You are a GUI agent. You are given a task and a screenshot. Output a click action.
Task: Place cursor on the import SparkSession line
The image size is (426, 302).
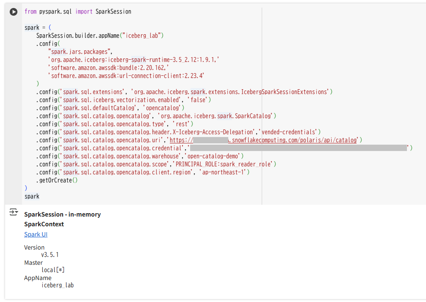pos(77,12)
